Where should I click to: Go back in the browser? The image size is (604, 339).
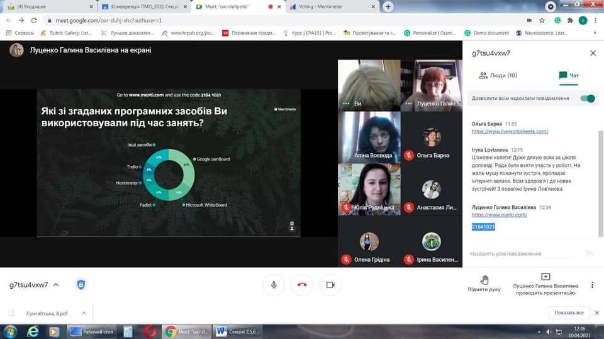[x=8, y=20]
